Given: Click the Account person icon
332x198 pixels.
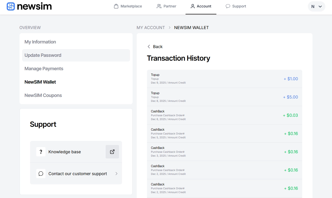Looking at the screenshot, I should click(193, 6).
